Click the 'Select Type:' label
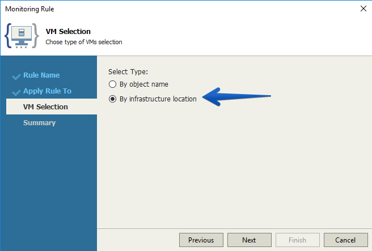Viewport: 372px width, 251px height. [x=128, y=71]
